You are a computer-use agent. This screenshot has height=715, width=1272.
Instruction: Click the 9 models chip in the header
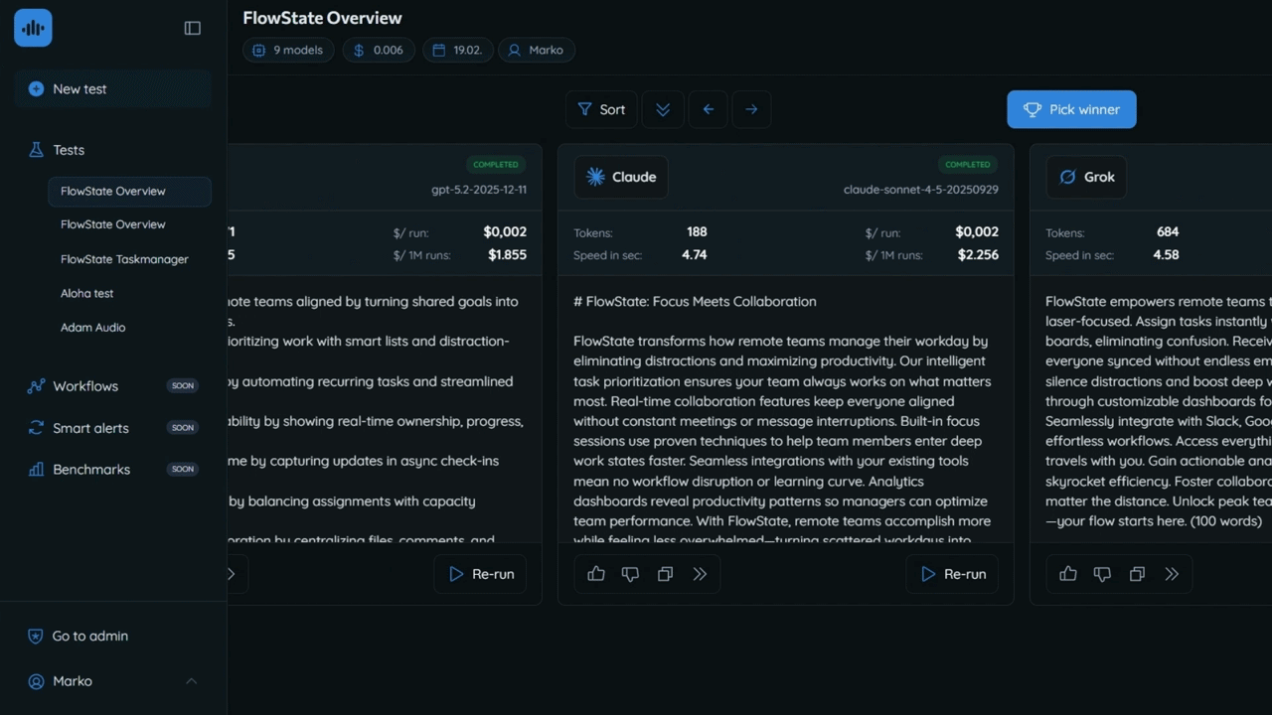coord(287,50)
